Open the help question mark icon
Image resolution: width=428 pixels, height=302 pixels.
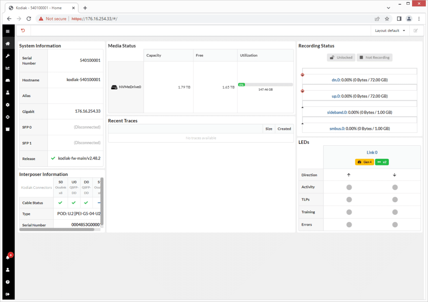click(8, 282)
